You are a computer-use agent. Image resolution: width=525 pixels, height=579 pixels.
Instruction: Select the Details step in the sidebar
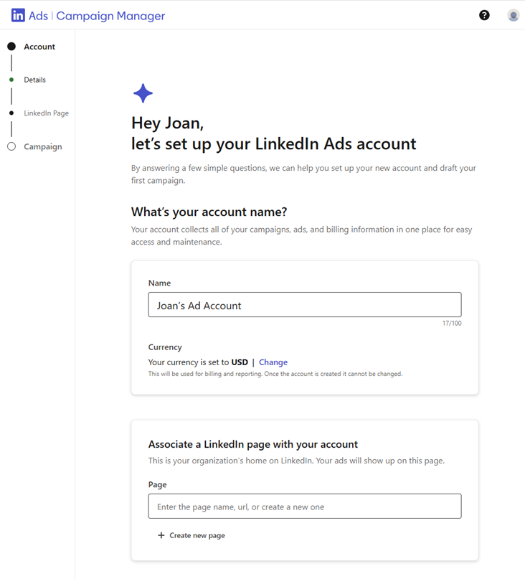tap(34, 80)
